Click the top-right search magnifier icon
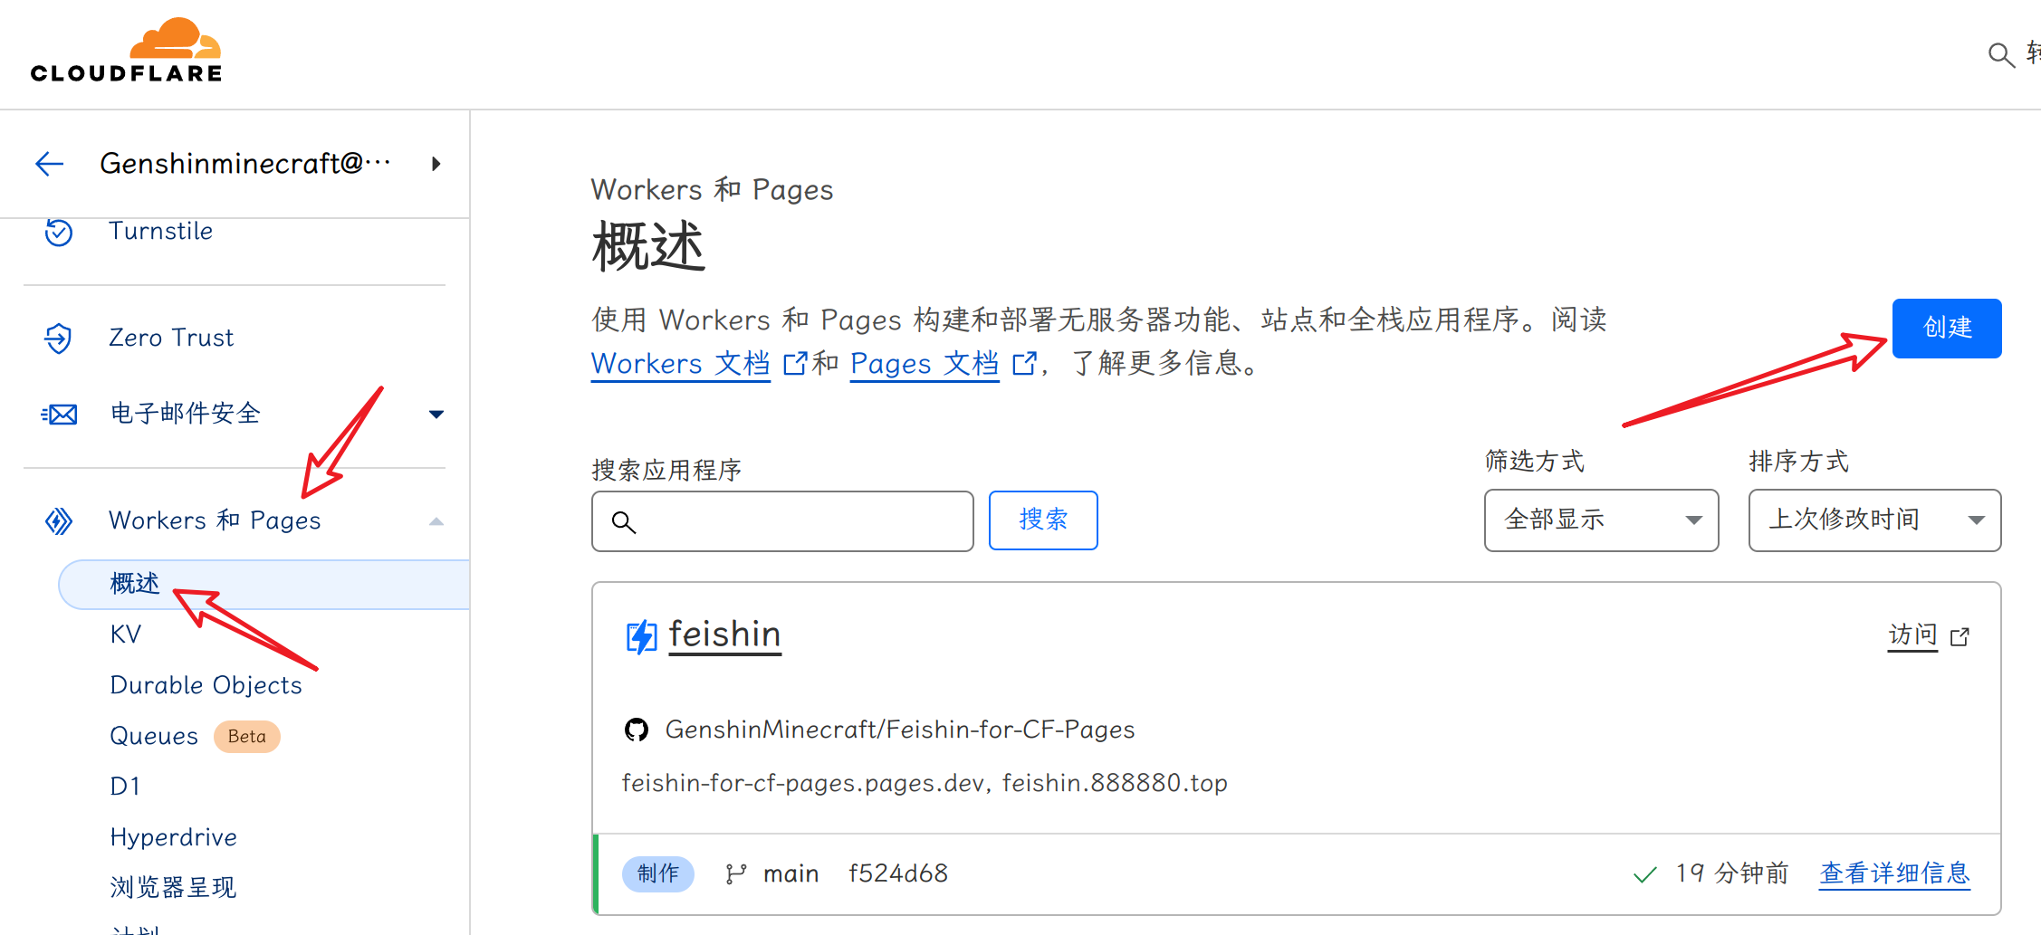Image resolution: width=2041 pixels, height=935 pixels. coord(2000,55)
